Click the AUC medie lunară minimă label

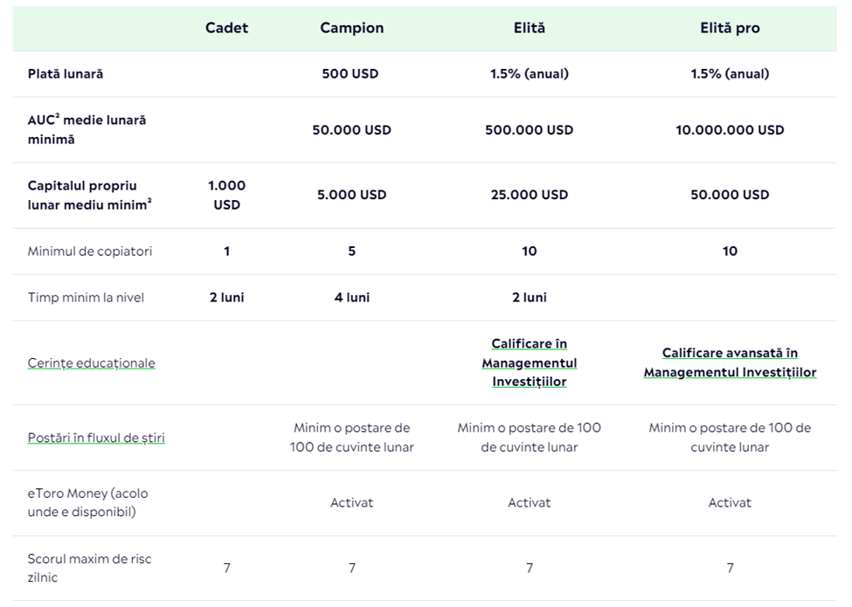pyautogui.click(x=87, y=129)
